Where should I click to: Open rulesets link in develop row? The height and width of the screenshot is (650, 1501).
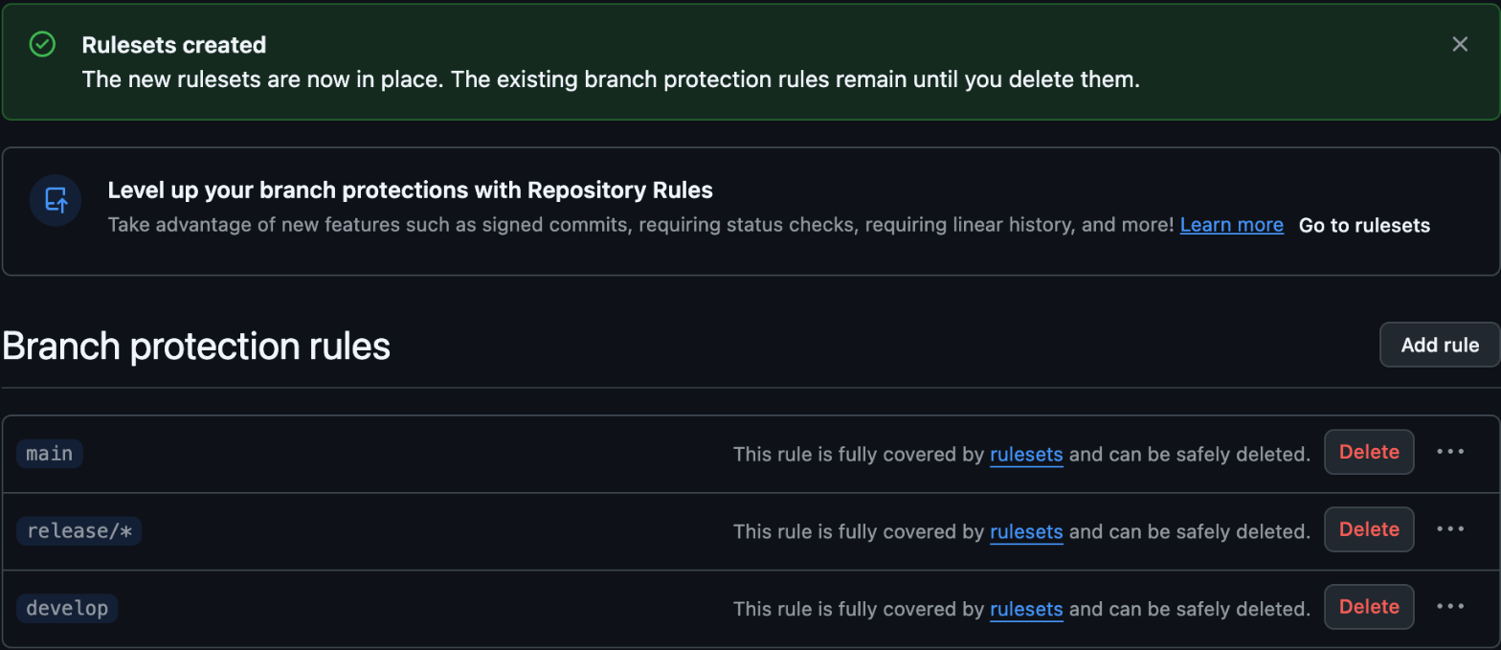coord(1026,609)
